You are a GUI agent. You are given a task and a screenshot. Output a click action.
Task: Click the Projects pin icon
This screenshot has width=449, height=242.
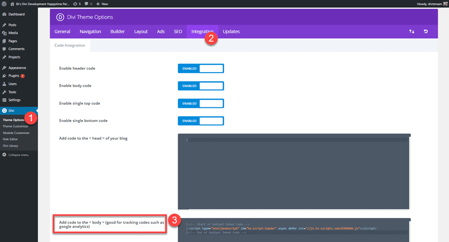[4, 57]
